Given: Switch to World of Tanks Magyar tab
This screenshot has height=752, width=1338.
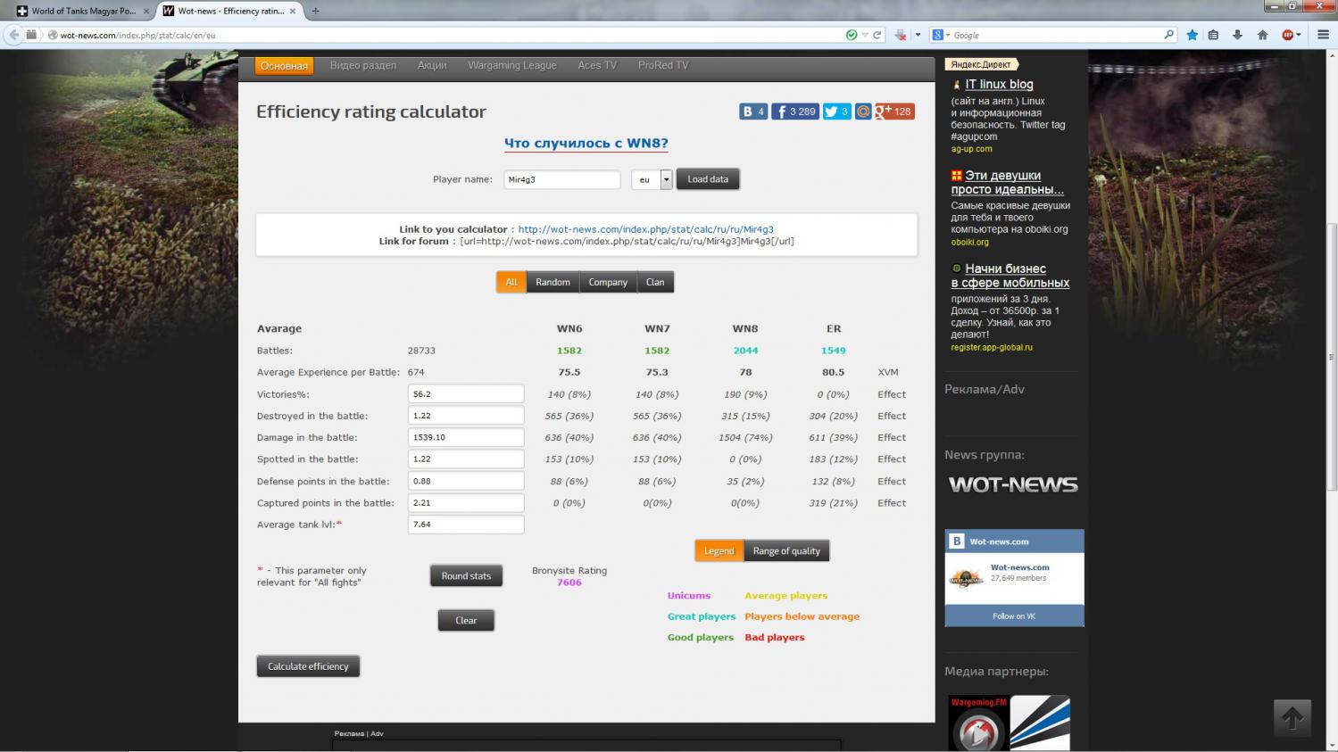Looking at the screenshot, I should click(82, 11).
